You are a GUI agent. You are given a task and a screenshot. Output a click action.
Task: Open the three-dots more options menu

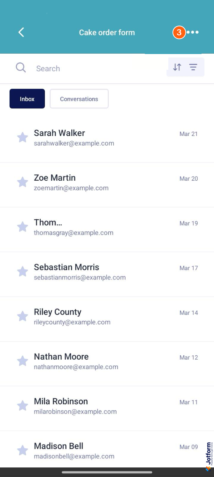click(x=193, y=33)
